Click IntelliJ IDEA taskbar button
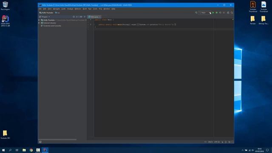This screenshot has width=272, height=153. coord(45,150)
